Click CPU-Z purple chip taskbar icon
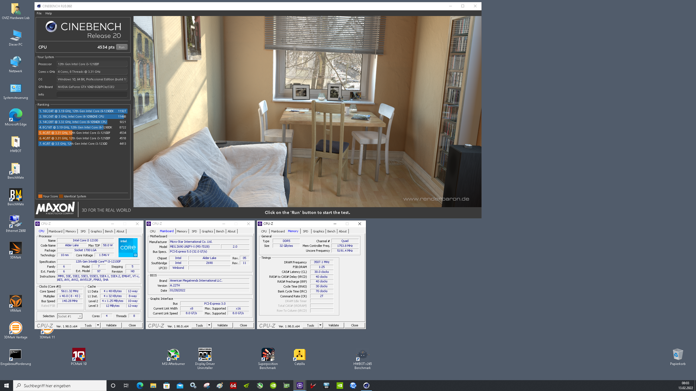This screenshot has height=391, width=696. pyautogui.click(x=300, y=385)
